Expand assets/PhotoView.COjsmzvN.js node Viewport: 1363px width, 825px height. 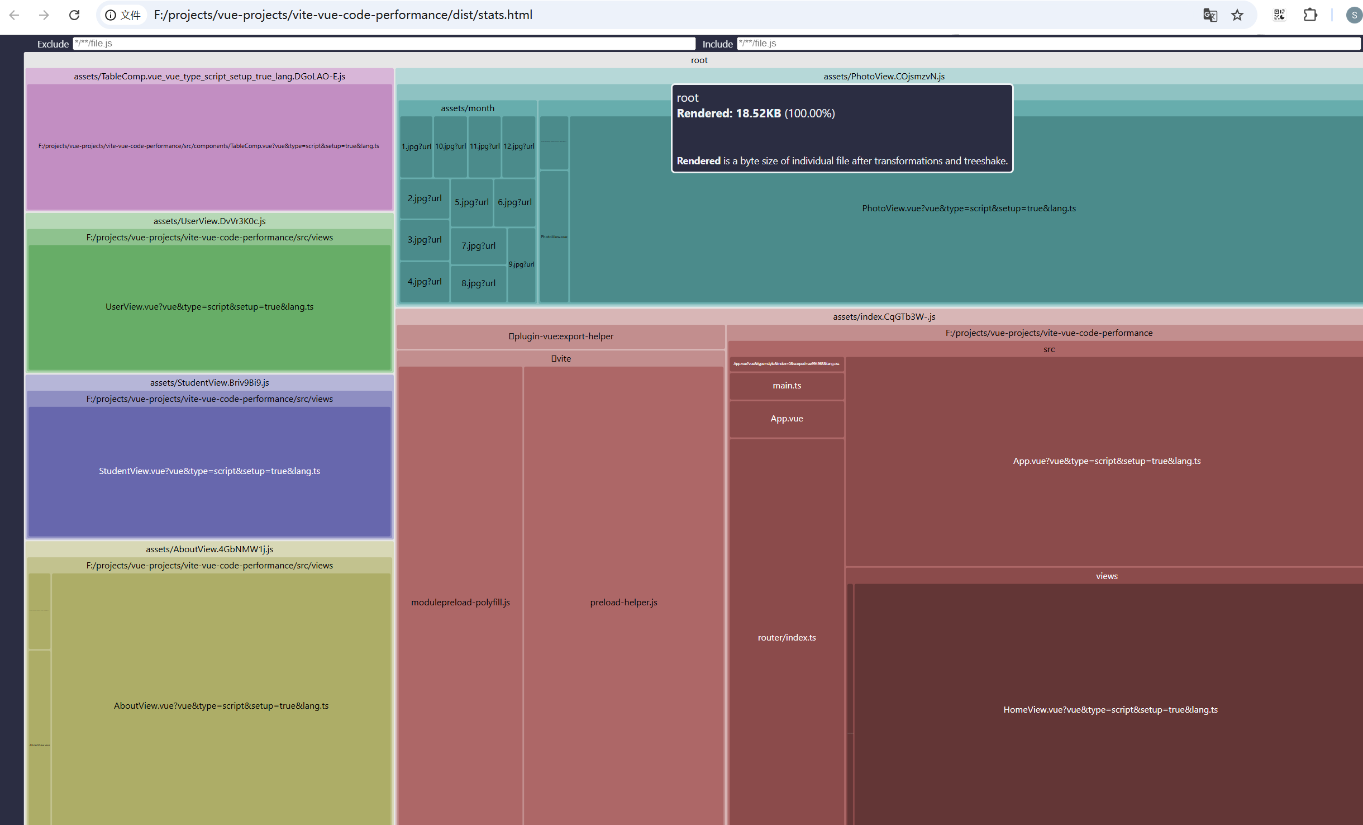[884, 77]
